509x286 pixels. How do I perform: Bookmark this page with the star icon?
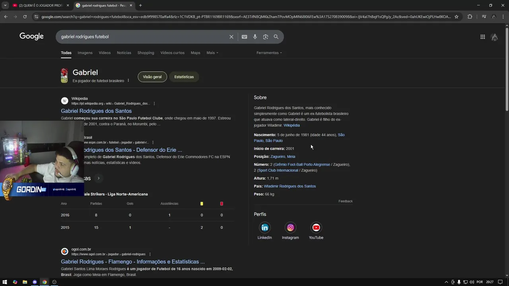coord(457,17)
